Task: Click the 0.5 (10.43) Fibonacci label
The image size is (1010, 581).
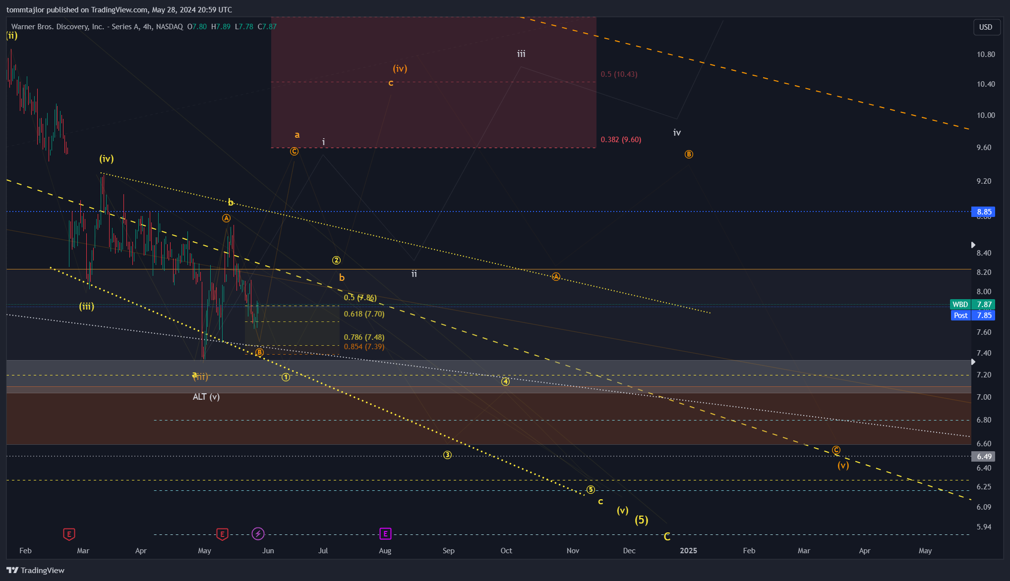Action: (x=619, y=74)
